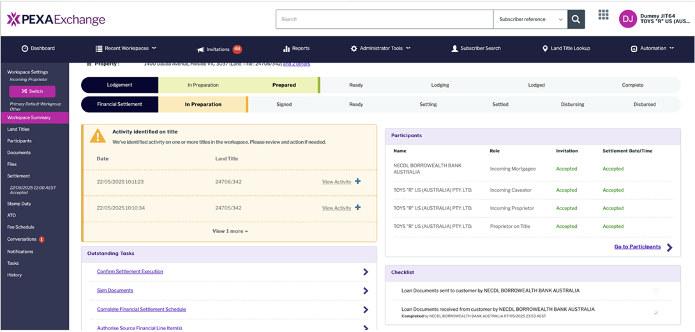695x332 pixels.
Task: Toggle Loan Documents received from customer checkbox
Action: [x=656, y=312]
